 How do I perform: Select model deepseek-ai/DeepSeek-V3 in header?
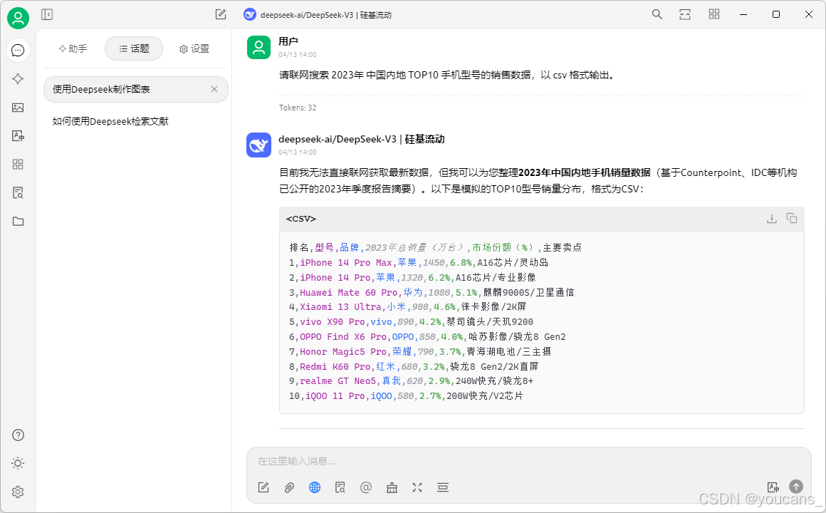coord(318,15)
